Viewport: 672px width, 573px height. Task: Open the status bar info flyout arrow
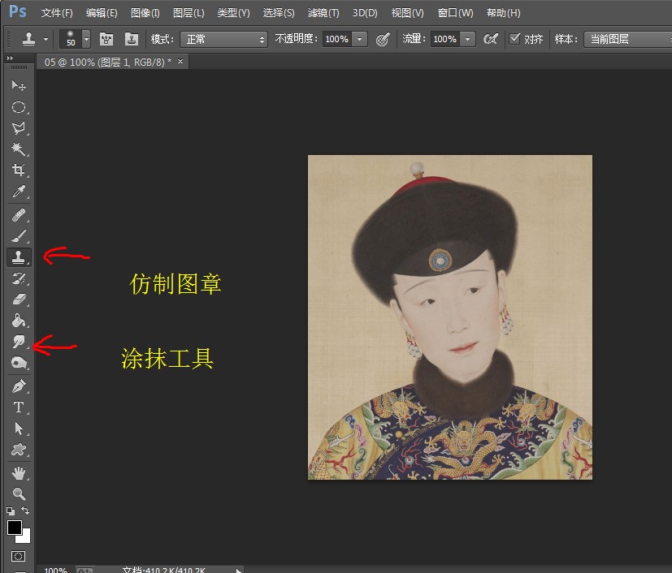238,570
